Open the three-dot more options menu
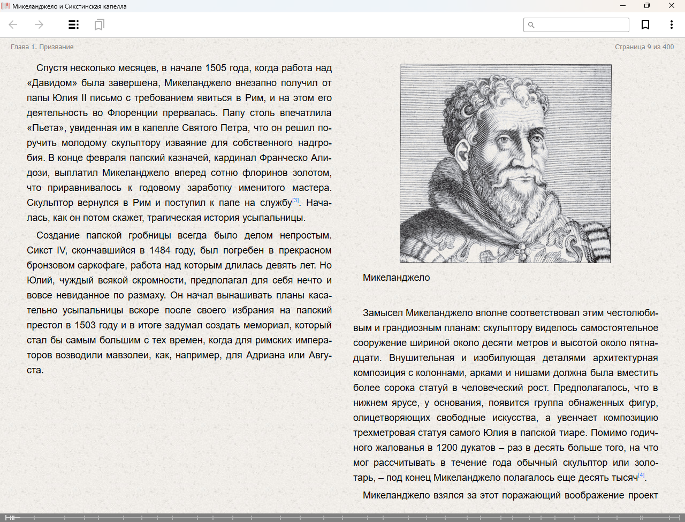 click(x=671, y=25)
